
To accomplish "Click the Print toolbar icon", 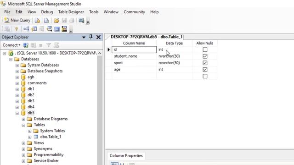I will (72, 20).
